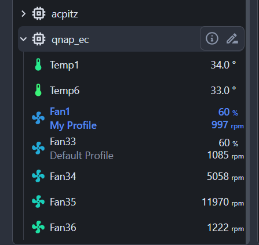The width and height of the screenshot is (259, 245).
Task: Click the acpitz chip icon
Action: tap(39, 13)
